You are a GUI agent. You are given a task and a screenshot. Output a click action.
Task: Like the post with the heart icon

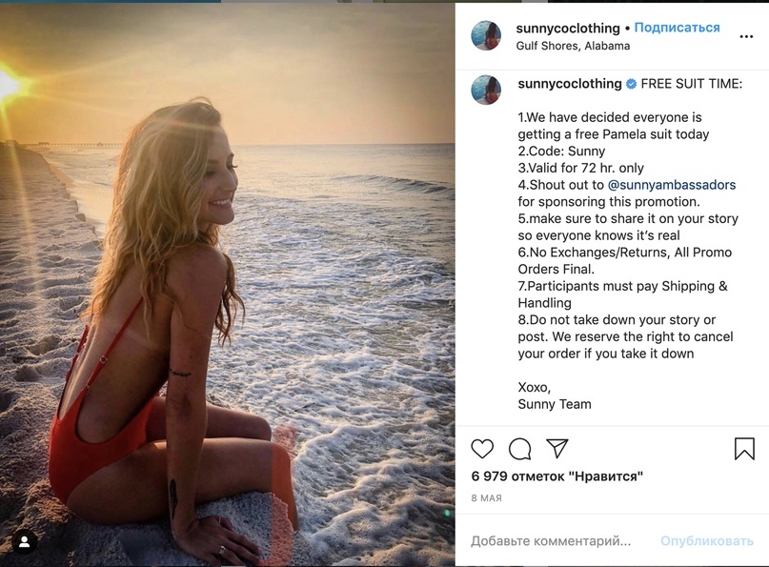click(483, 449)
